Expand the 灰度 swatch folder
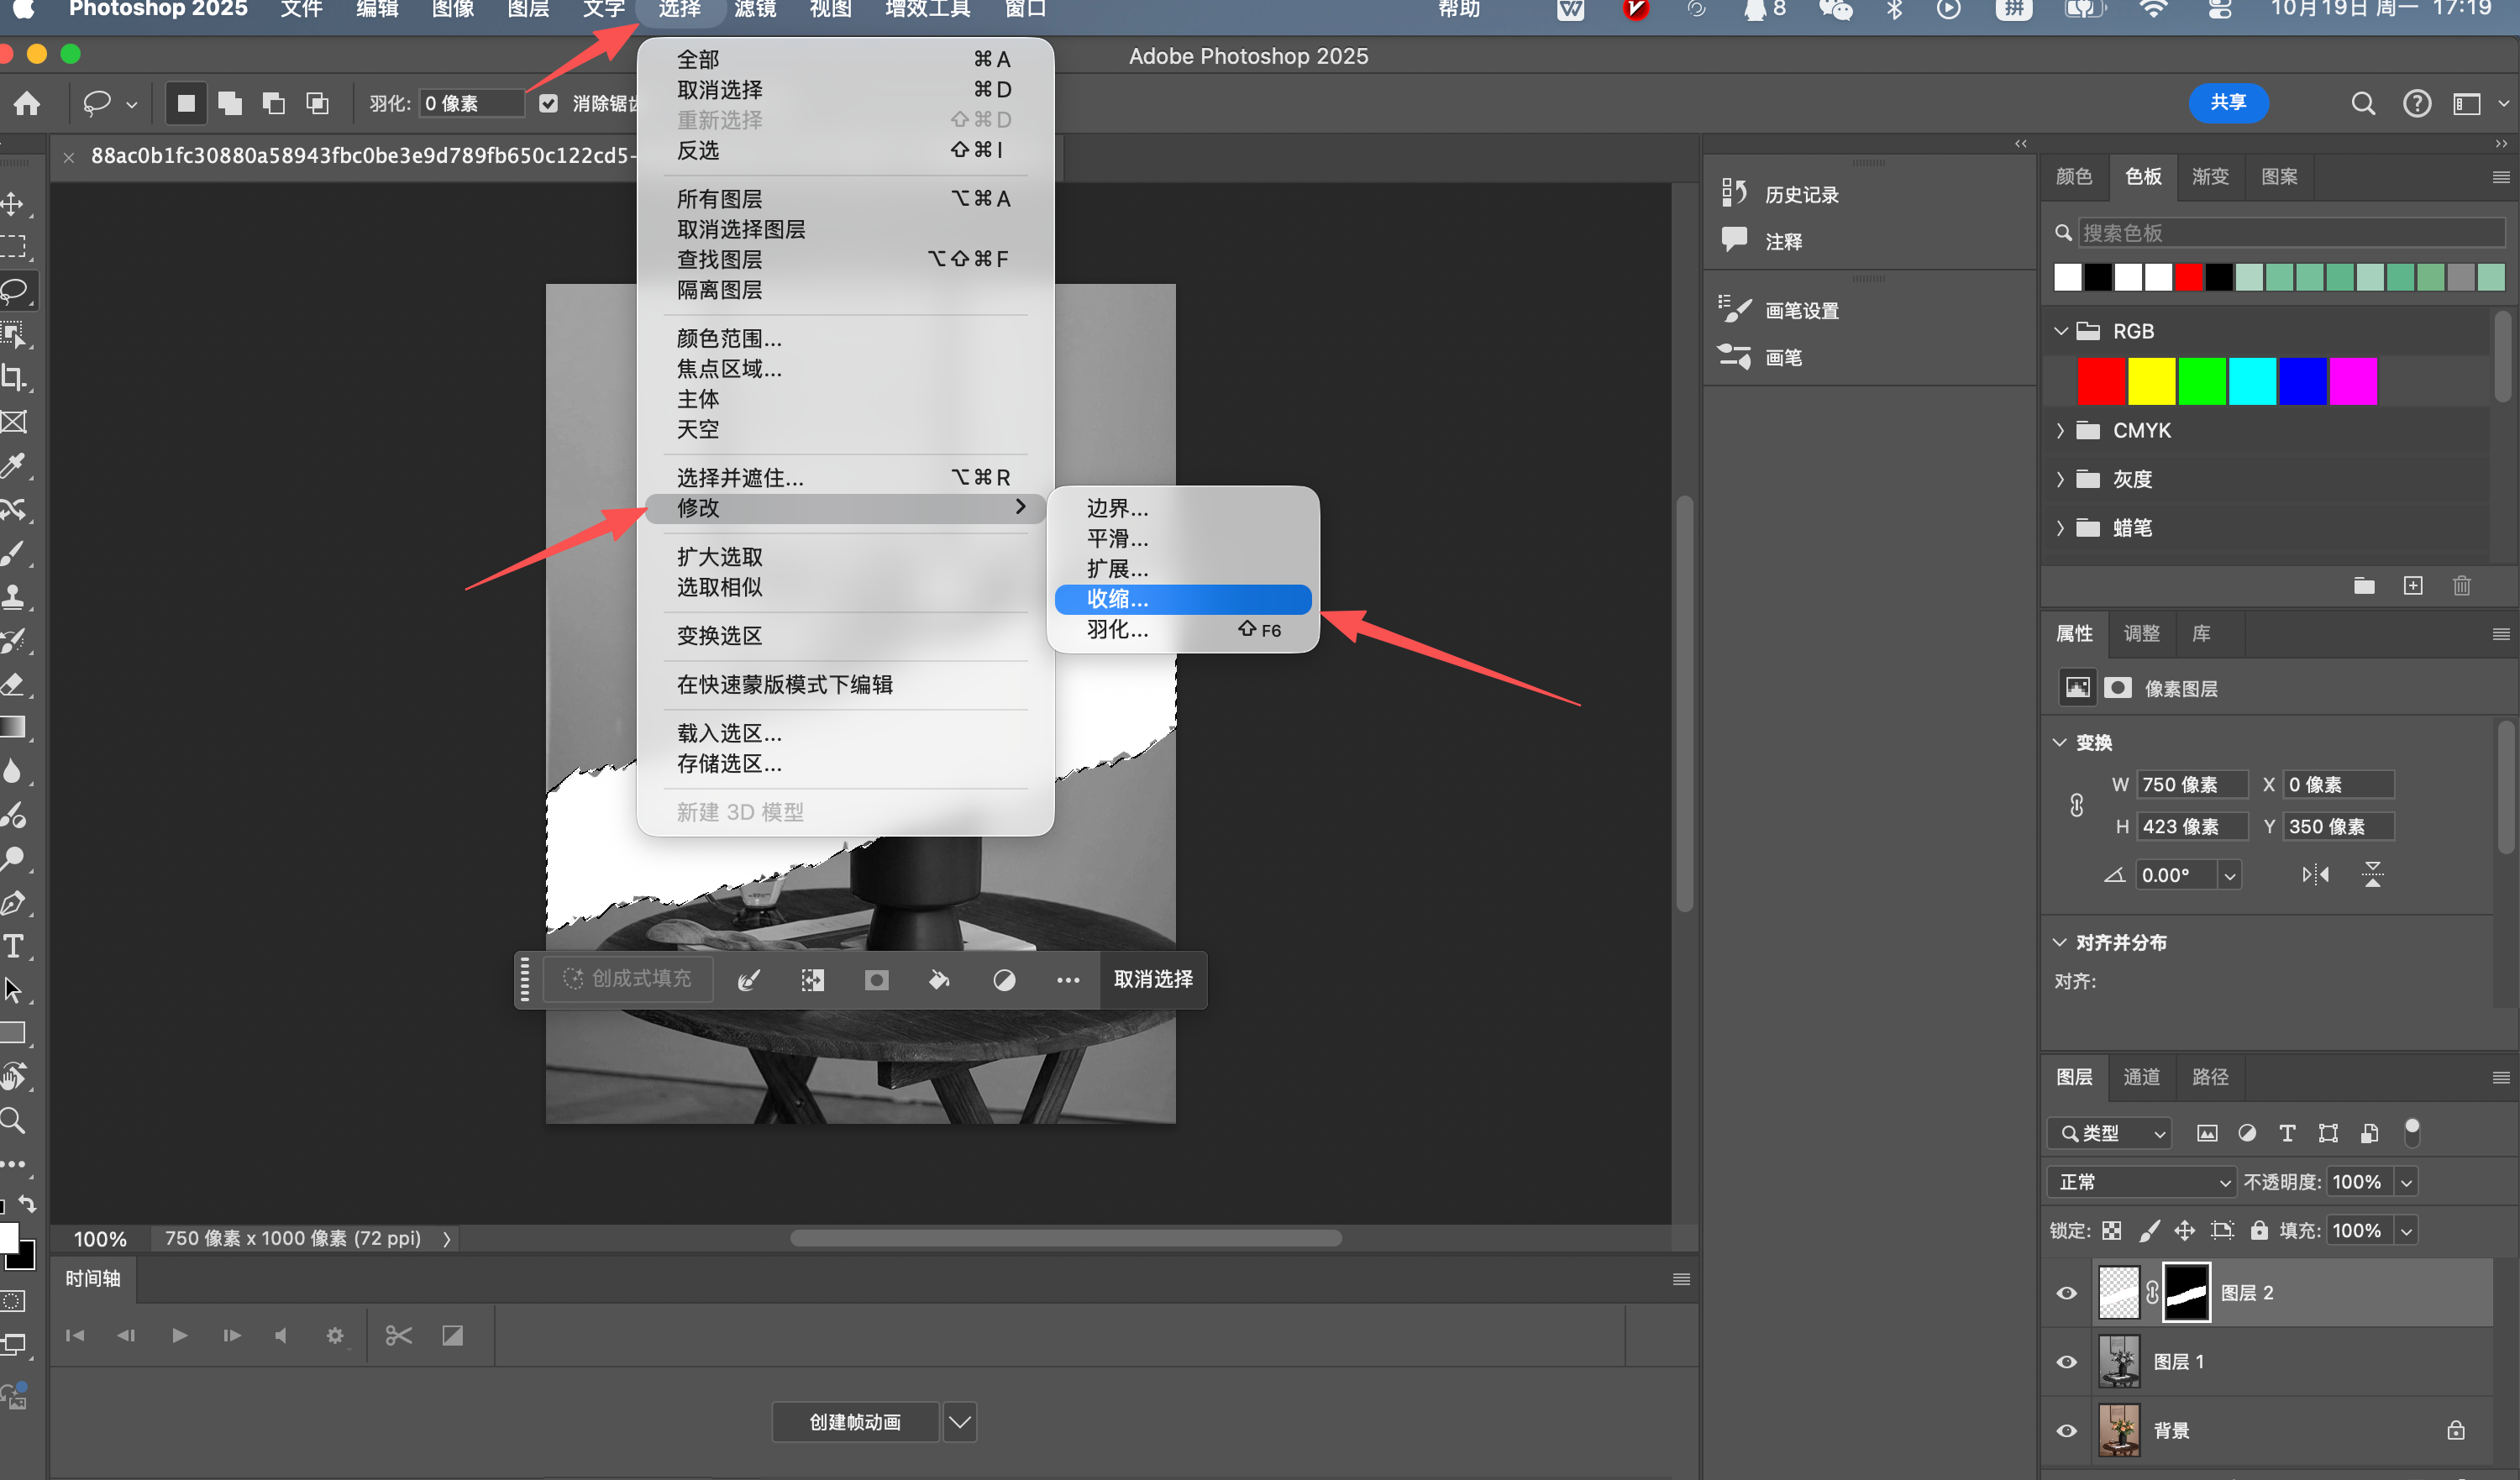This screenshot has width=2520, height=1480. point(2060,479)
